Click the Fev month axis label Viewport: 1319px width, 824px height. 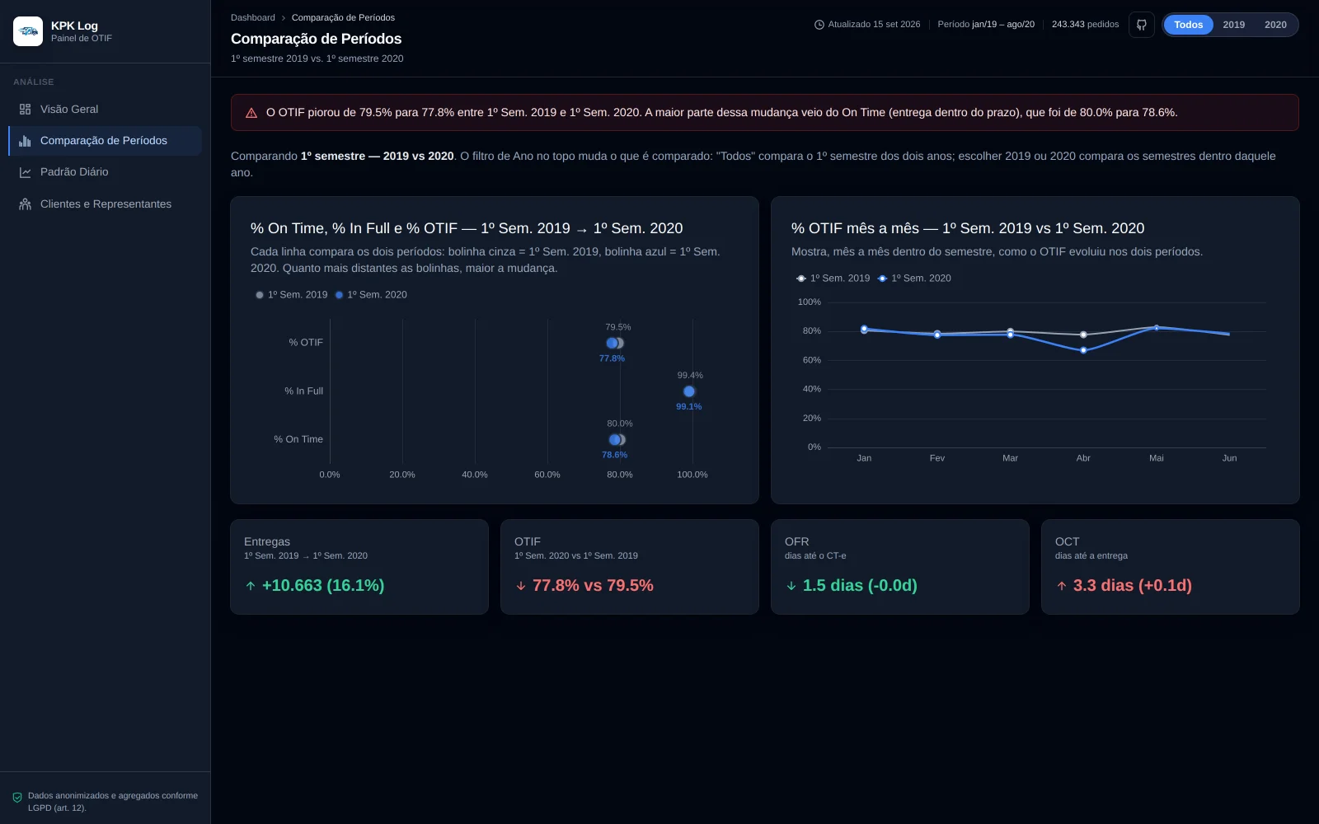(937, 459)
